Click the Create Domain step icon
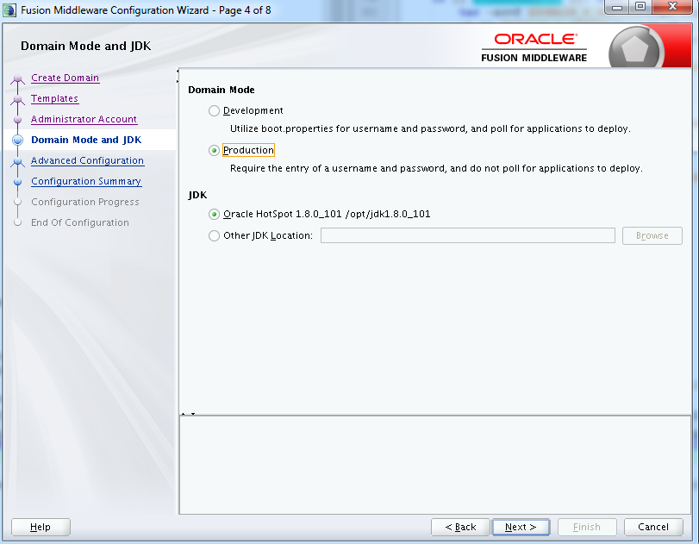Viewport: 699px width, 544px height. coord(17,77)
